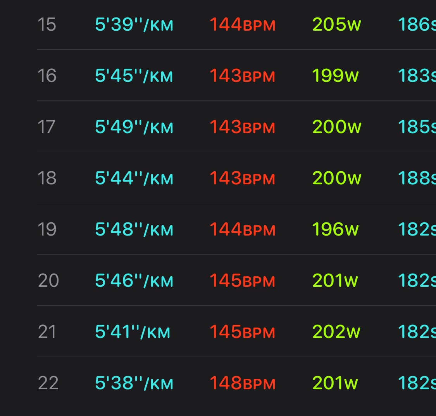
Task: Tap pace 5'46"/KM in split 20
Action: [134, 281]
